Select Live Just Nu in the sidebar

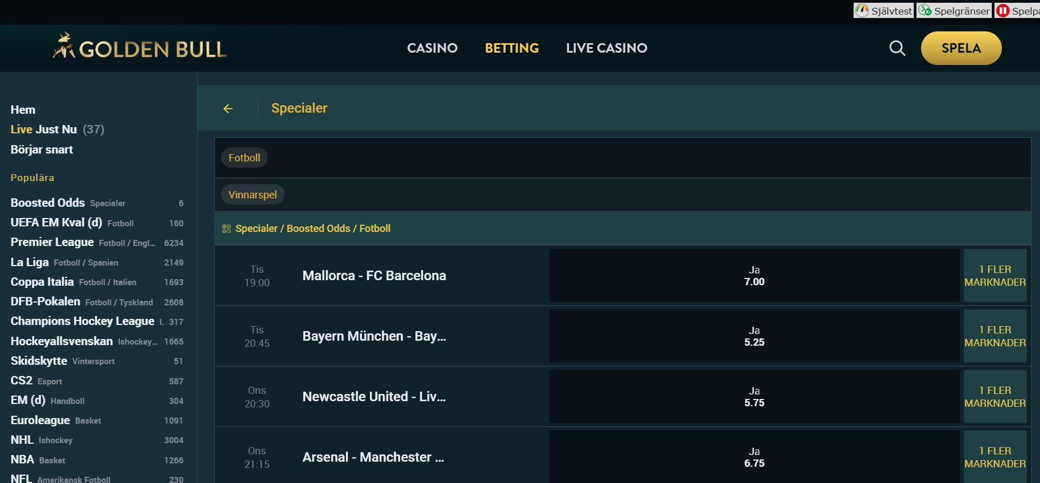[x=43, y=129]
